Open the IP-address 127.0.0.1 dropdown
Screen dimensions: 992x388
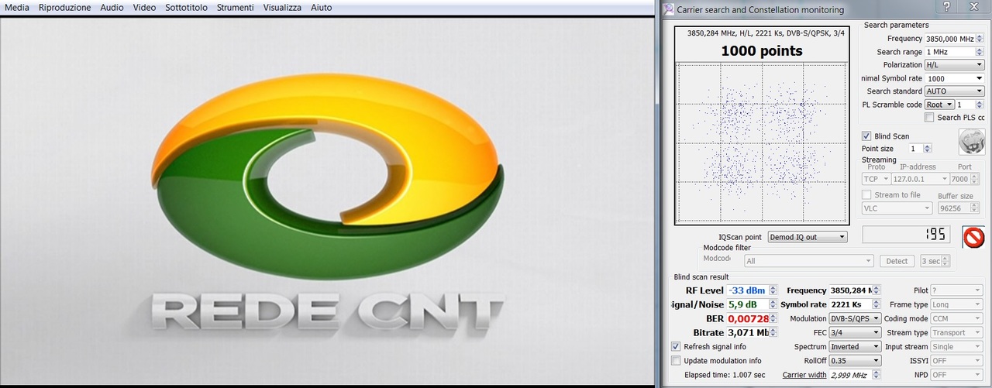coord(920,179)
